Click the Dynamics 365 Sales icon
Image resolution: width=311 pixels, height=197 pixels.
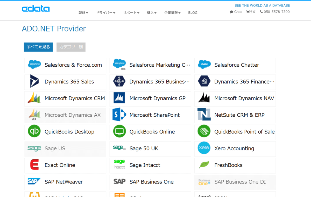tap(34, 81)
